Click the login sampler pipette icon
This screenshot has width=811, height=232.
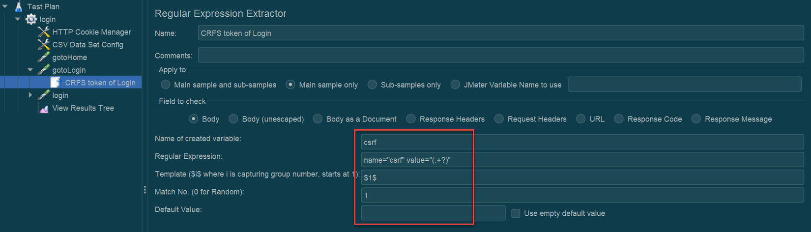tap(44, 95)
